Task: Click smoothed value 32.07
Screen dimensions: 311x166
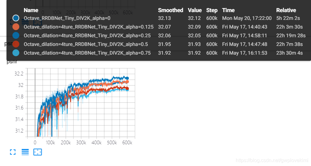Action: (165, 27)
